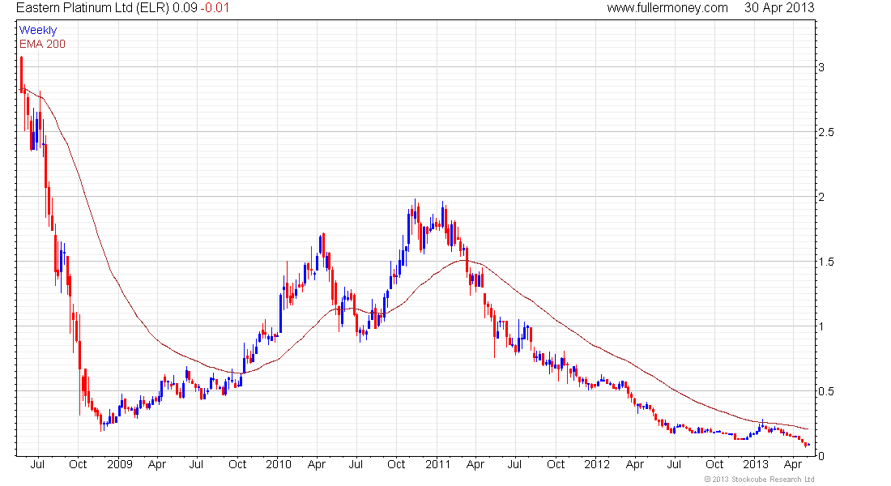891x486 pixels.
Task: Click the y-axis label '2.5'
Action: pyautogui.click(x=825, y=132)
